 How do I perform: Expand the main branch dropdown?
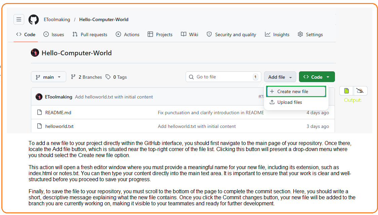[x=48, y=77]
